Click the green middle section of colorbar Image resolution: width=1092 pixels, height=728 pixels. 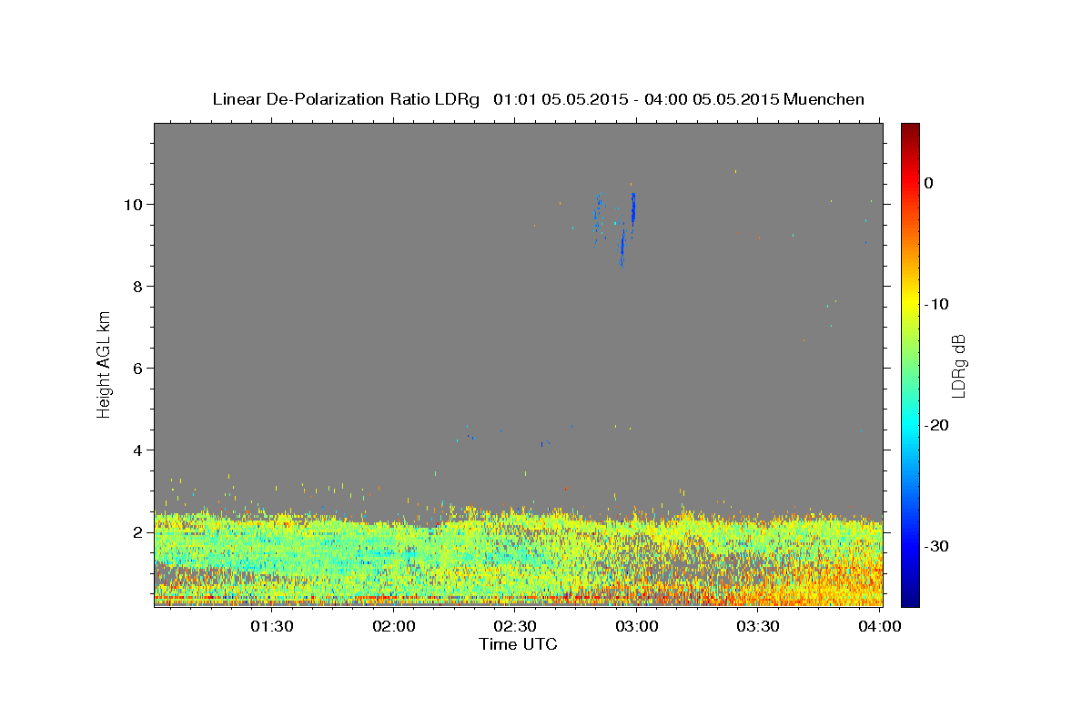point(910,365)
